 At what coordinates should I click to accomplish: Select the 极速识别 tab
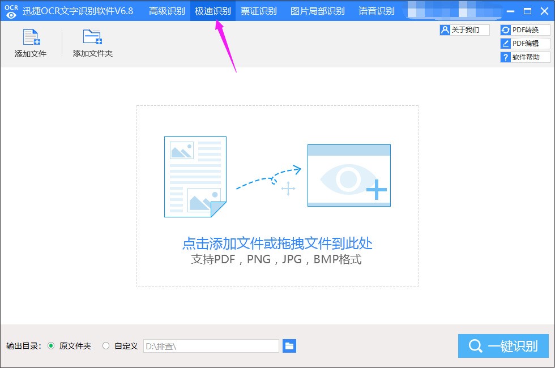click(x=213, y=11)
